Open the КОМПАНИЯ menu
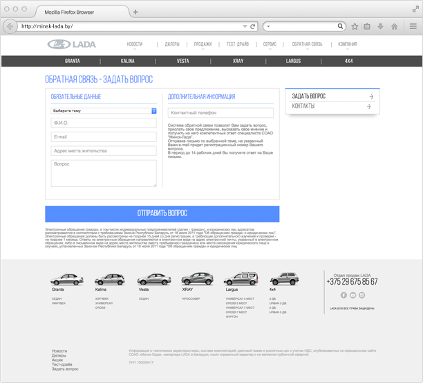Viewport: 423px width, 383px height. point(348,44)
